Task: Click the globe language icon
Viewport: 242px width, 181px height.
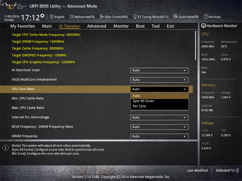Action: pos(52,17)
